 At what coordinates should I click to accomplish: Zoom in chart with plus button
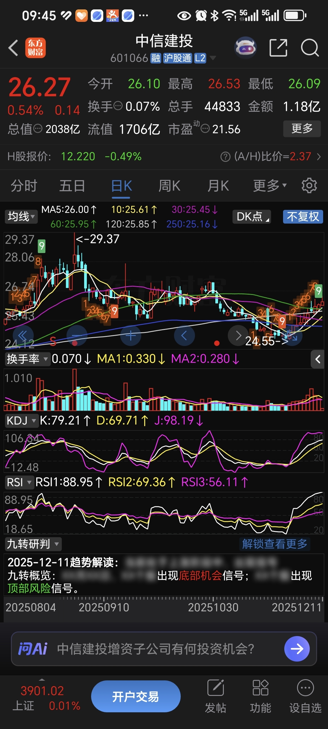coord(131,336)
